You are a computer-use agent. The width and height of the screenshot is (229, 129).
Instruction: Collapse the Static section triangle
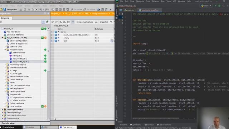click(59, 32)
